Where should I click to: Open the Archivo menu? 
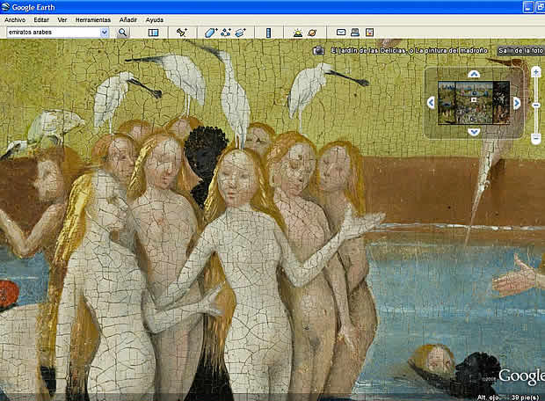15,19
